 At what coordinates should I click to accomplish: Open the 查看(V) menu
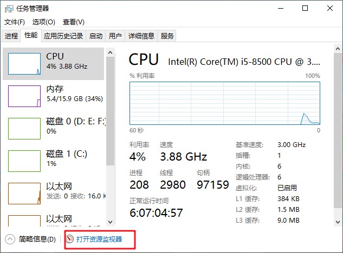click(x=74, y=22)
